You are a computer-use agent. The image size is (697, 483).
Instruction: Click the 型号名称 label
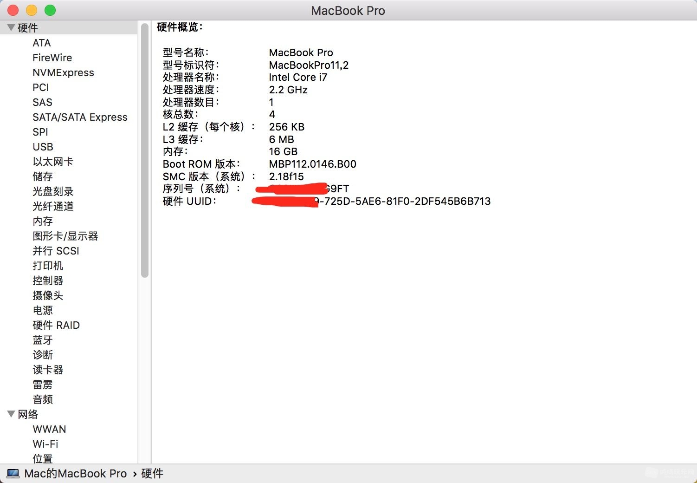pos(186,52)
